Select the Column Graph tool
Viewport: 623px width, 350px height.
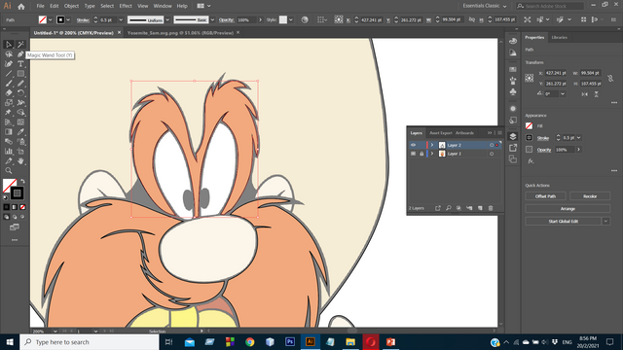point(9,152)
